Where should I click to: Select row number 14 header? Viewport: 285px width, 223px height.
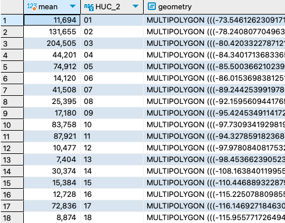tap(12, 171)
